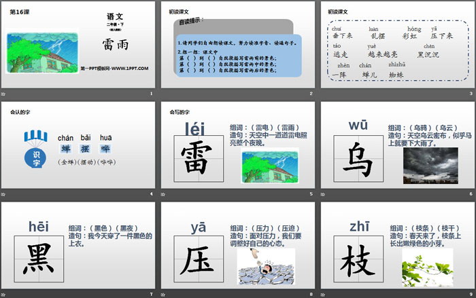The height and width of the screenshot is (298, 476).
Task: Click the pinyin wū on slide 6
Action: coord(358,125)
